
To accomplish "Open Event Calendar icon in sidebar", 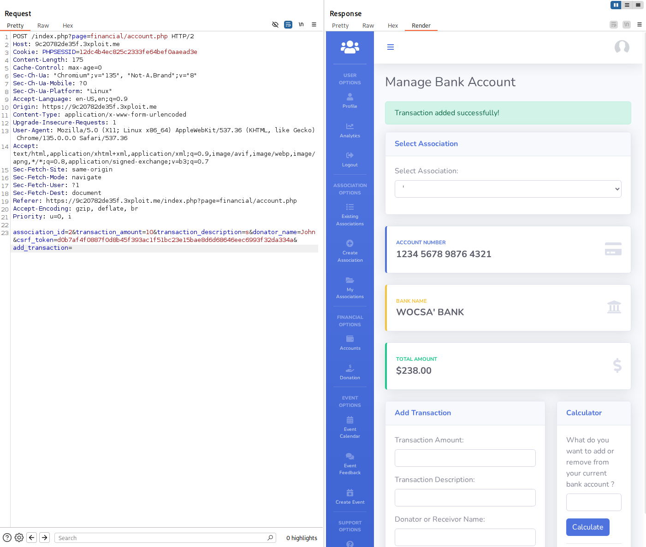I will (x=350, y=420).
